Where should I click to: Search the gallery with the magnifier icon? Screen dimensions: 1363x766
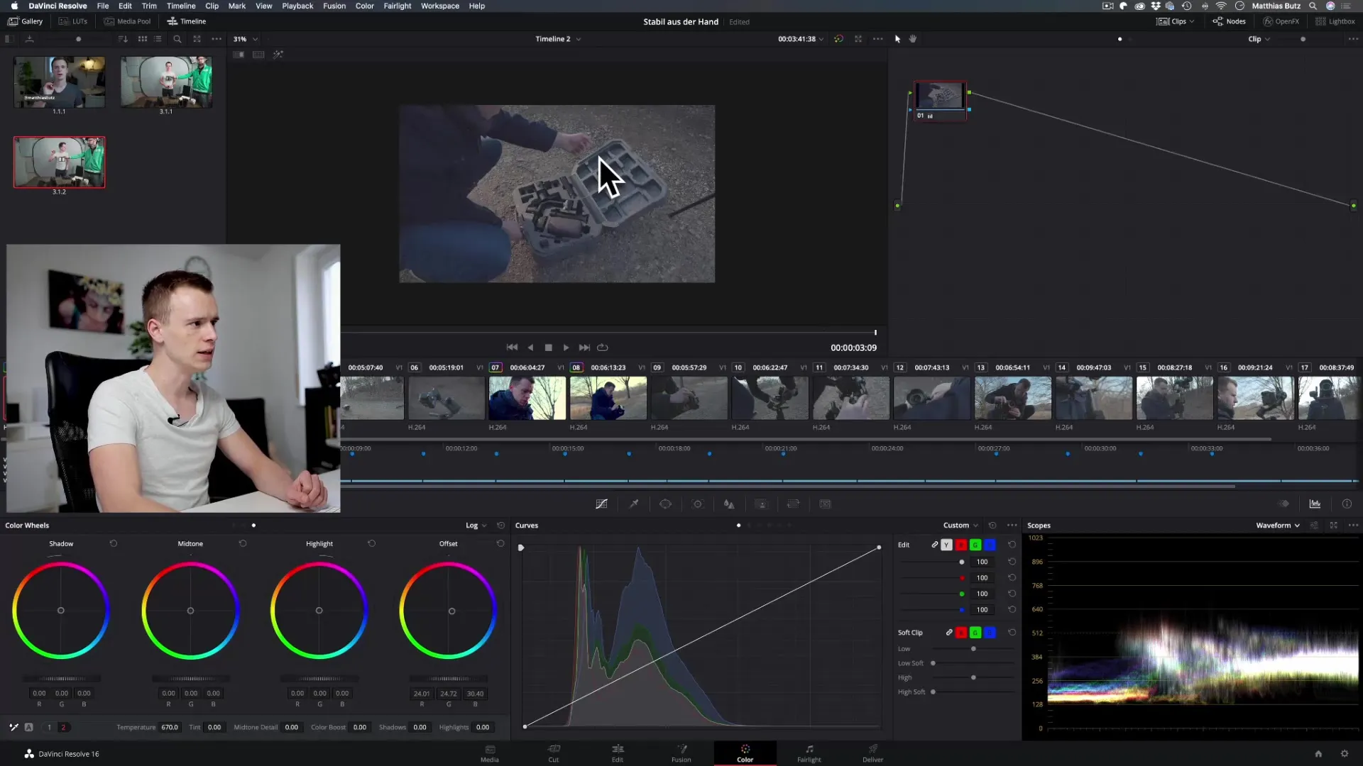[177, 39]
